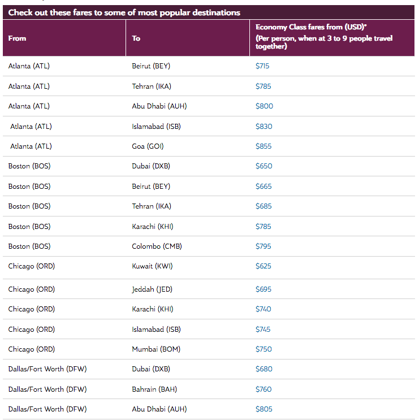
Task: Open the $745 Chicago to Islamabad fare
Action: 263,330
